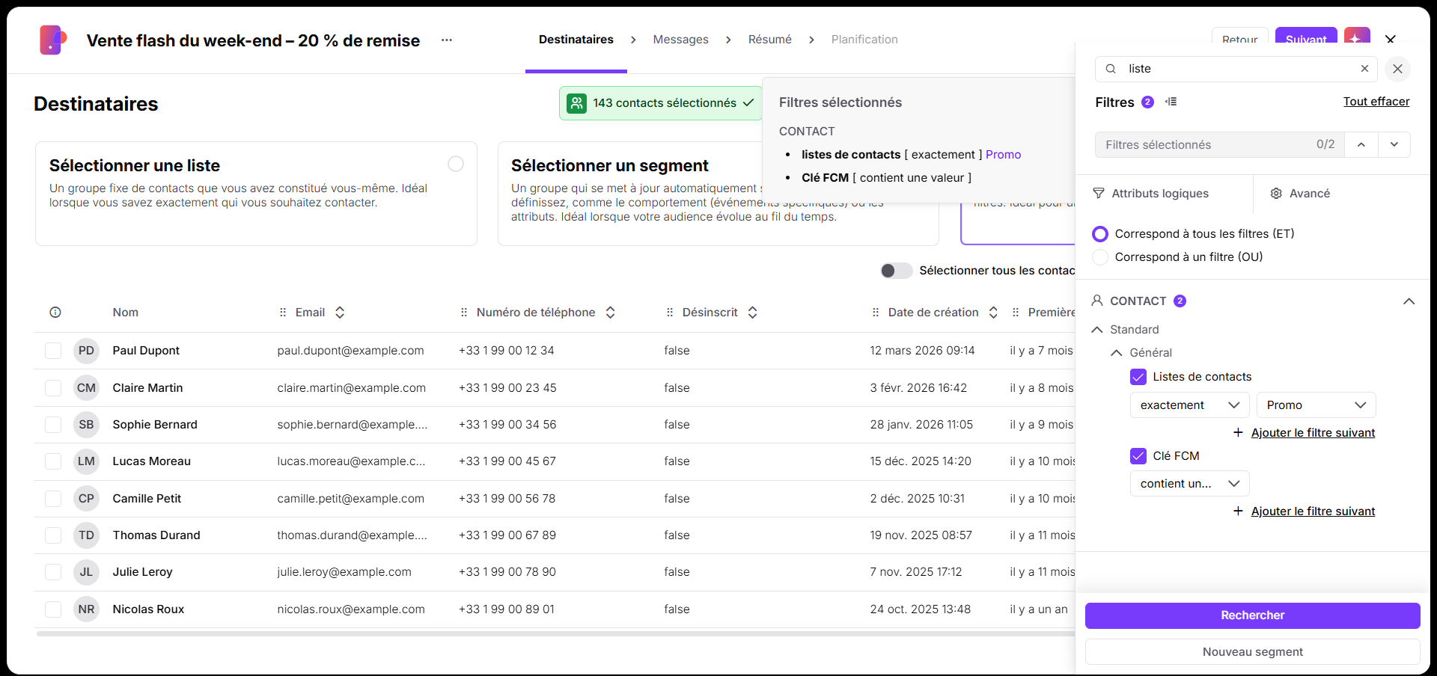Switch to the Messages step

coord(680,40)
